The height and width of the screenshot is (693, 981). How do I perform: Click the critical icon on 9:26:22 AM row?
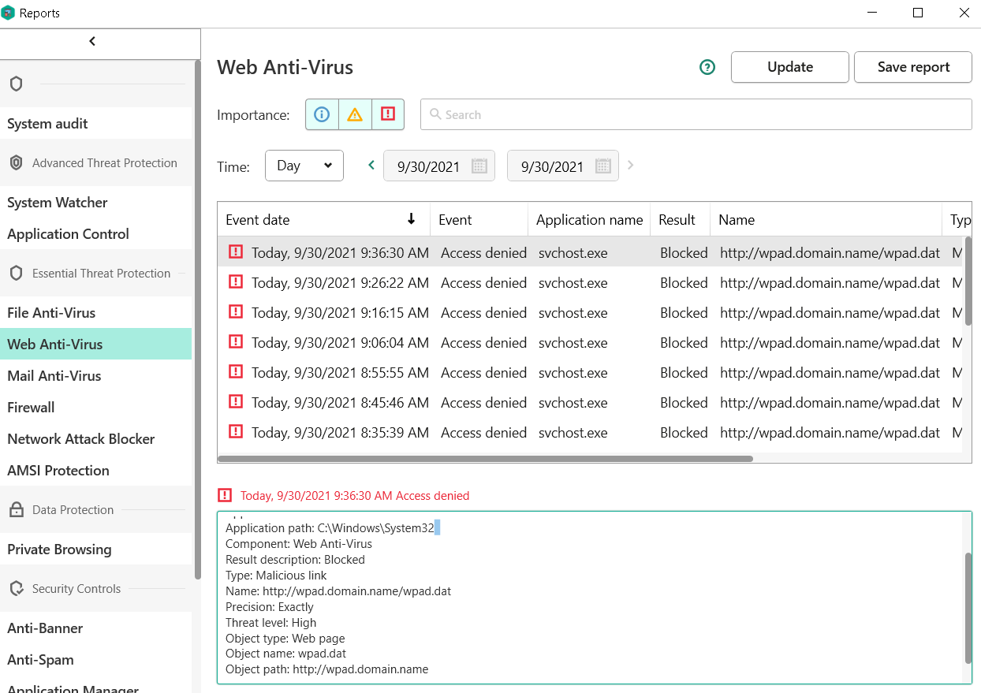pos(236,281)
